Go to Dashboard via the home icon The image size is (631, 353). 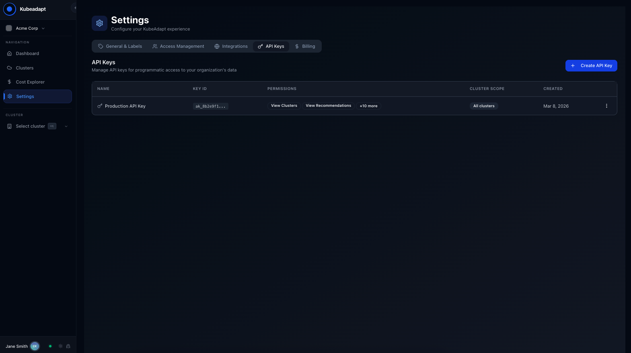(x=10, y=53)
